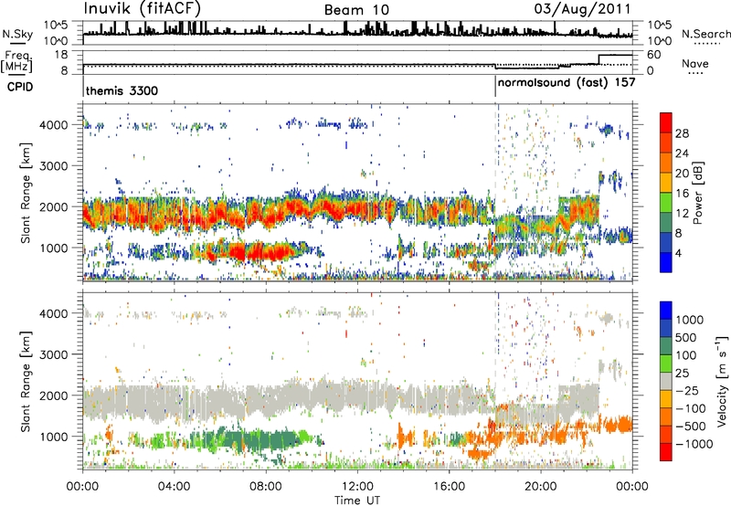
Task: Click the date '03/Aug/2011'
Action: 582,9
